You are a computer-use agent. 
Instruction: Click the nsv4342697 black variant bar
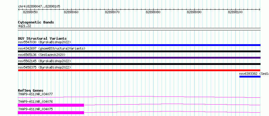(x=139, y=51)
